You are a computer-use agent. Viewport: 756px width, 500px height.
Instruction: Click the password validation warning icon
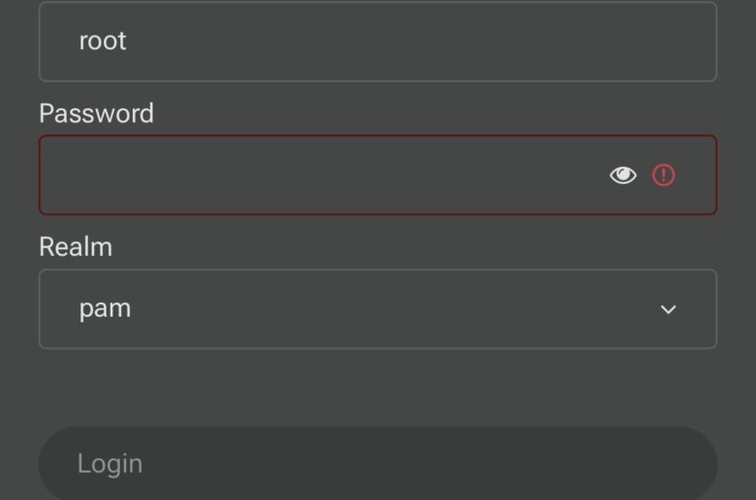point(663,175)
